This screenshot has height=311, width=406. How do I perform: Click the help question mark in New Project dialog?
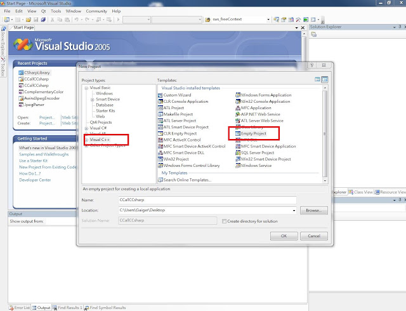tap(311, 65)
